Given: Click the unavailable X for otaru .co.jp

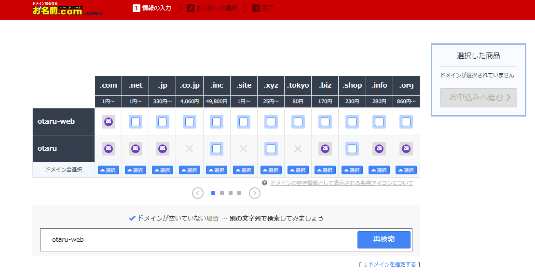Looking at the screenshot, I should click(x=190, y=148).
